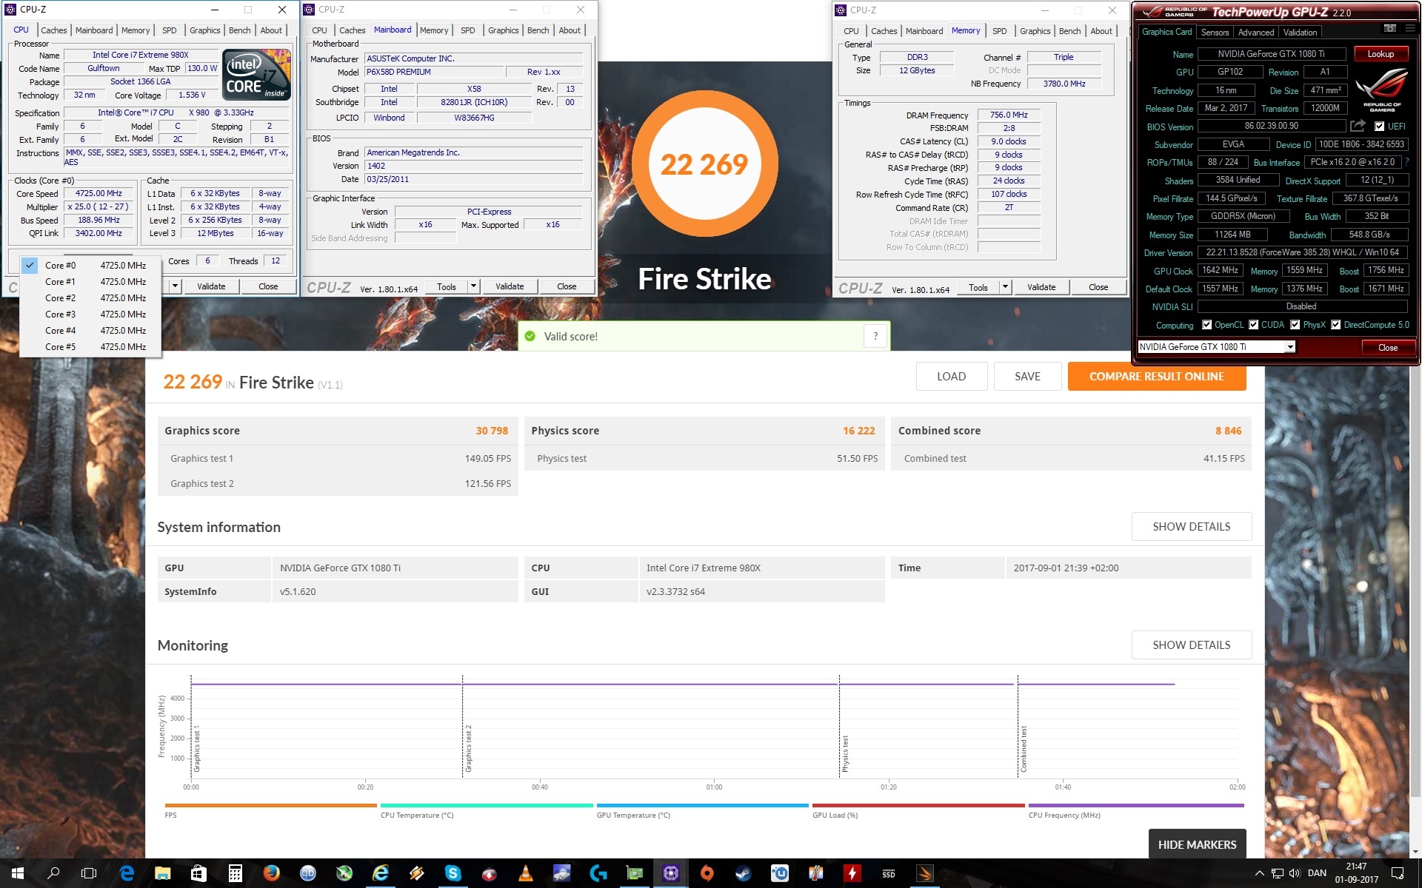Image resolution: width=1422 pixels, height=888 pixels.
Task: Open Windows Store taskbar icon
Action: (199, 873)
